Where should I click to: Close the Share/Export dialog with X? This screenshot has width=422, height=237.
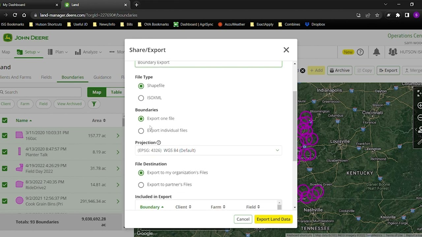286,50
